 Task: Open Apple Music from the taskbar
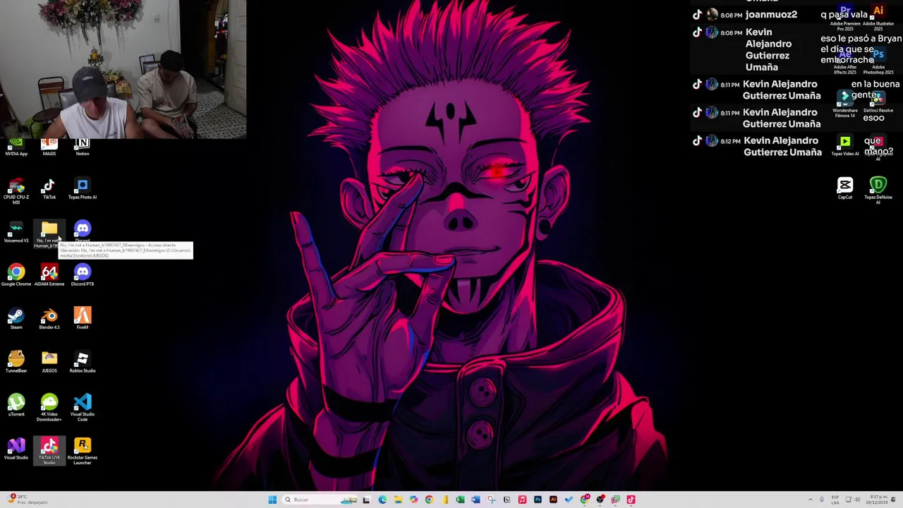coord(522,500)
